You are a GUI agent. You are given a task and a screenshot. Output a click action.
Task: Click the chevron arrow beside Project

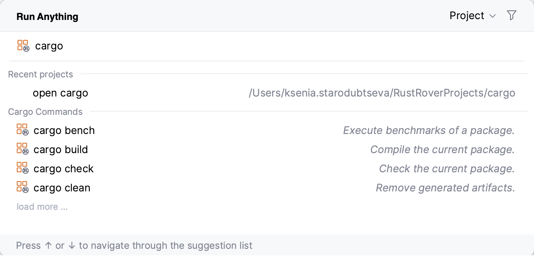(x=493, y=16)
